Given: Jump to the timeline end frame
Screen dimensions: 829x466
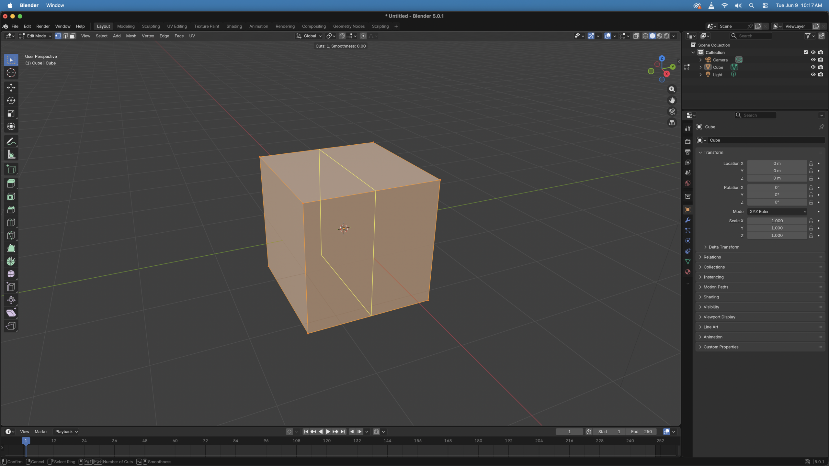Looking at the screenshot, I should tap(343, 431).
